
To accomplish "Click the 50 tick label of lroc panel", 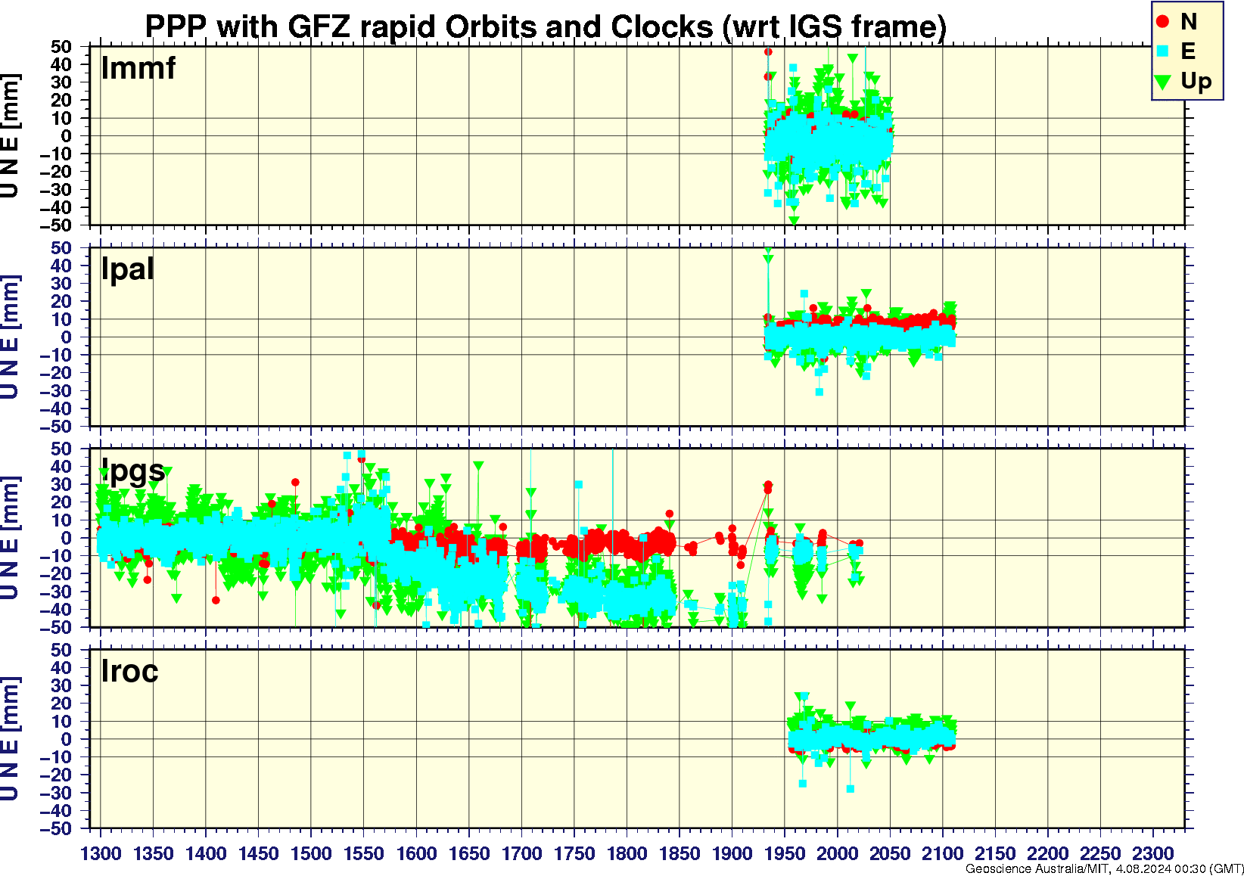I will 61,651.
